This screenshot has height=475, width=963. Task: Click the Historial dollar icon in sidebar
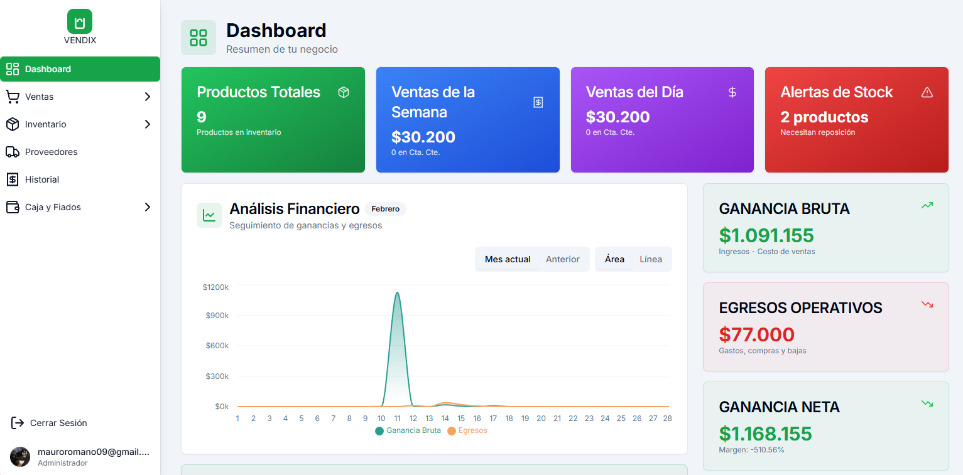(13, 179)
